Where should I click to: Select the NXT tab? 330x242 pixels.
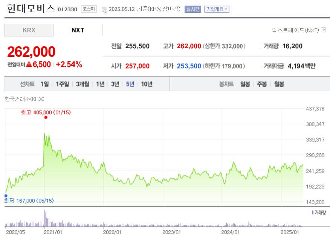point(78,30)
